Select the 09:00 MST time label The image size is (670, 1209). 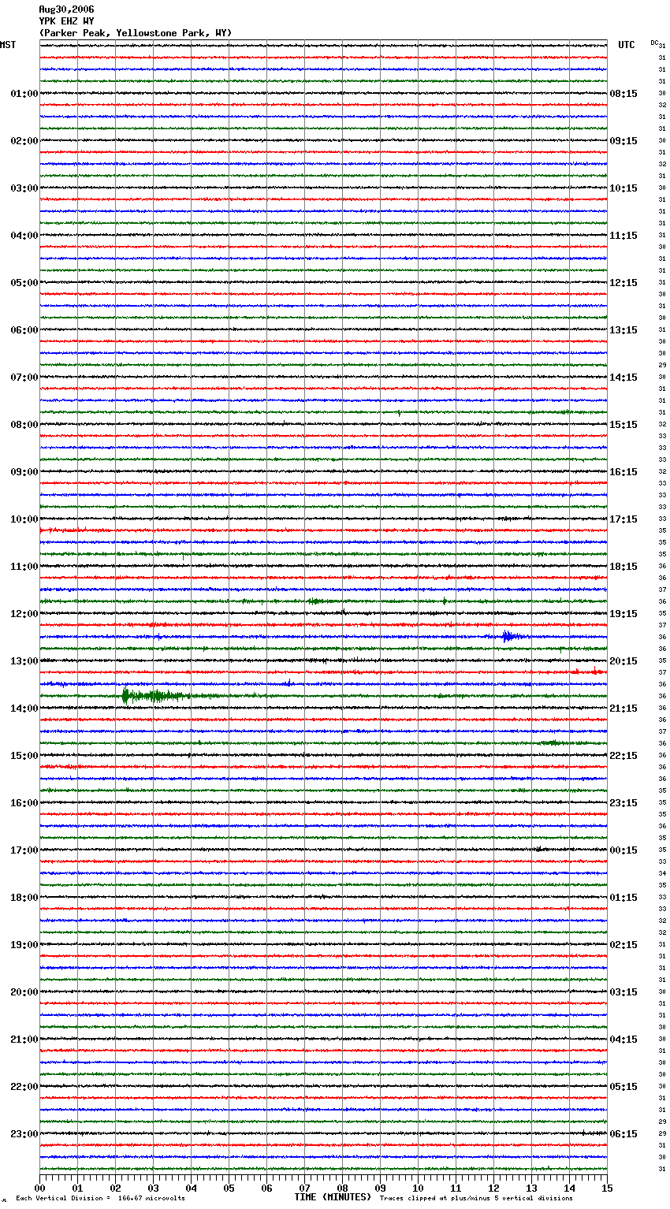tap(24, 472)
